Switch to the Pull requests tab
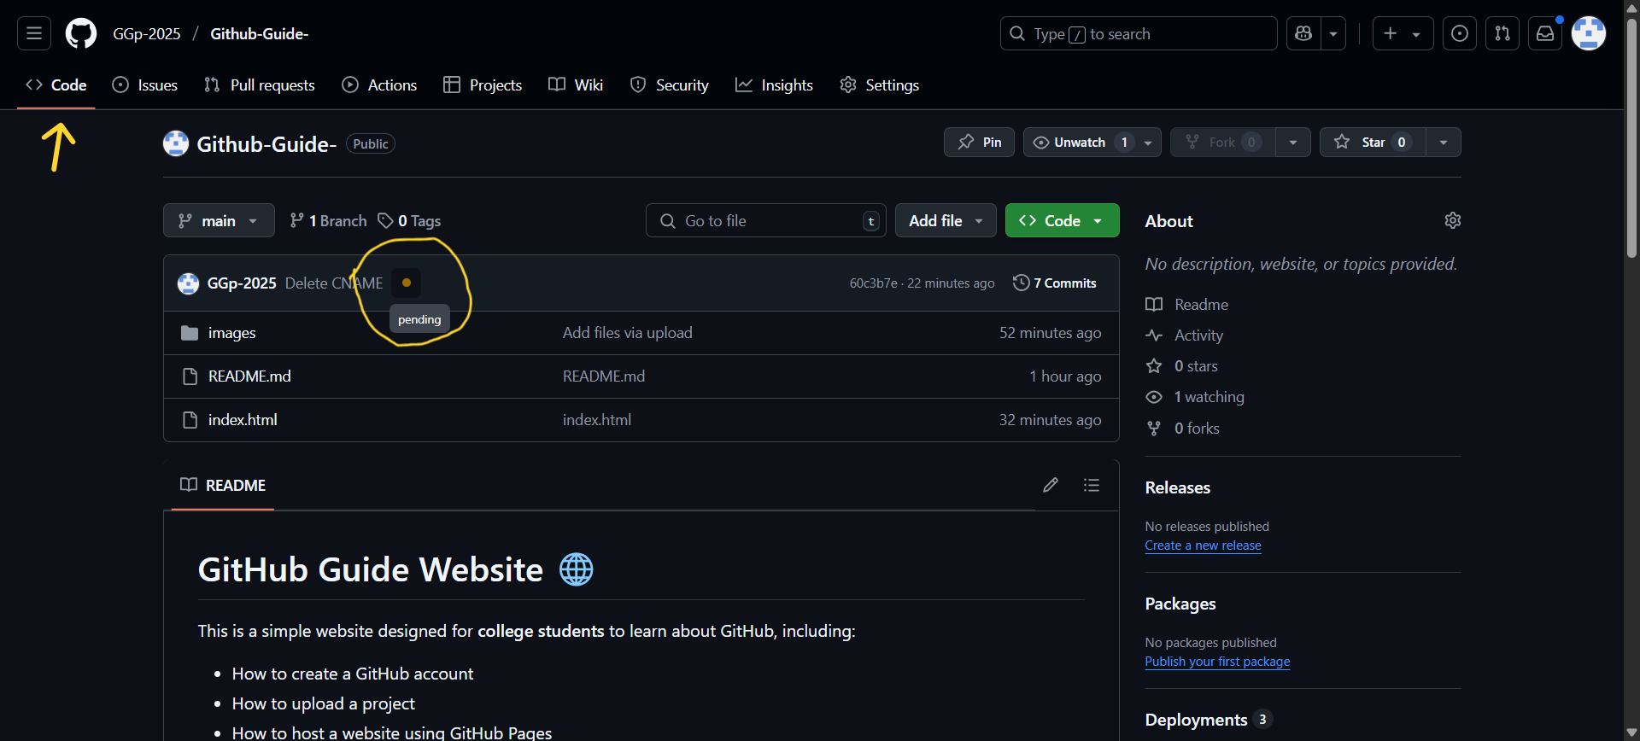Screen dimensions: 1640x741 coord(260,85)
